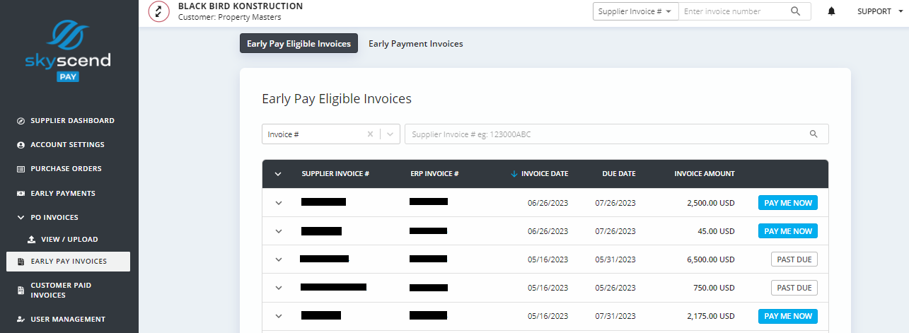Click the top invoice search magnifier icon
The width and height of the screenshot is (909, 333).
click(796, 11)
